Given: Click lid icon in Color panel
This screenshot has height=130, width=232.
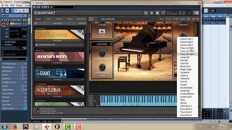Looking at the screenshot, I should click(102, 31).
